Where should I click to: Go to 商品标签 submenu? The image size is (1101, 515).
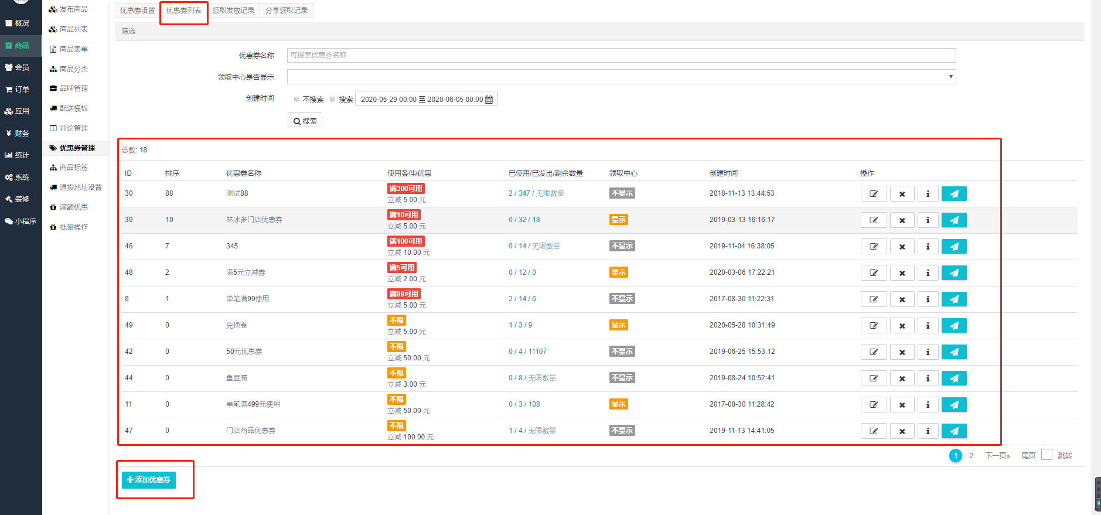point(75,168)
